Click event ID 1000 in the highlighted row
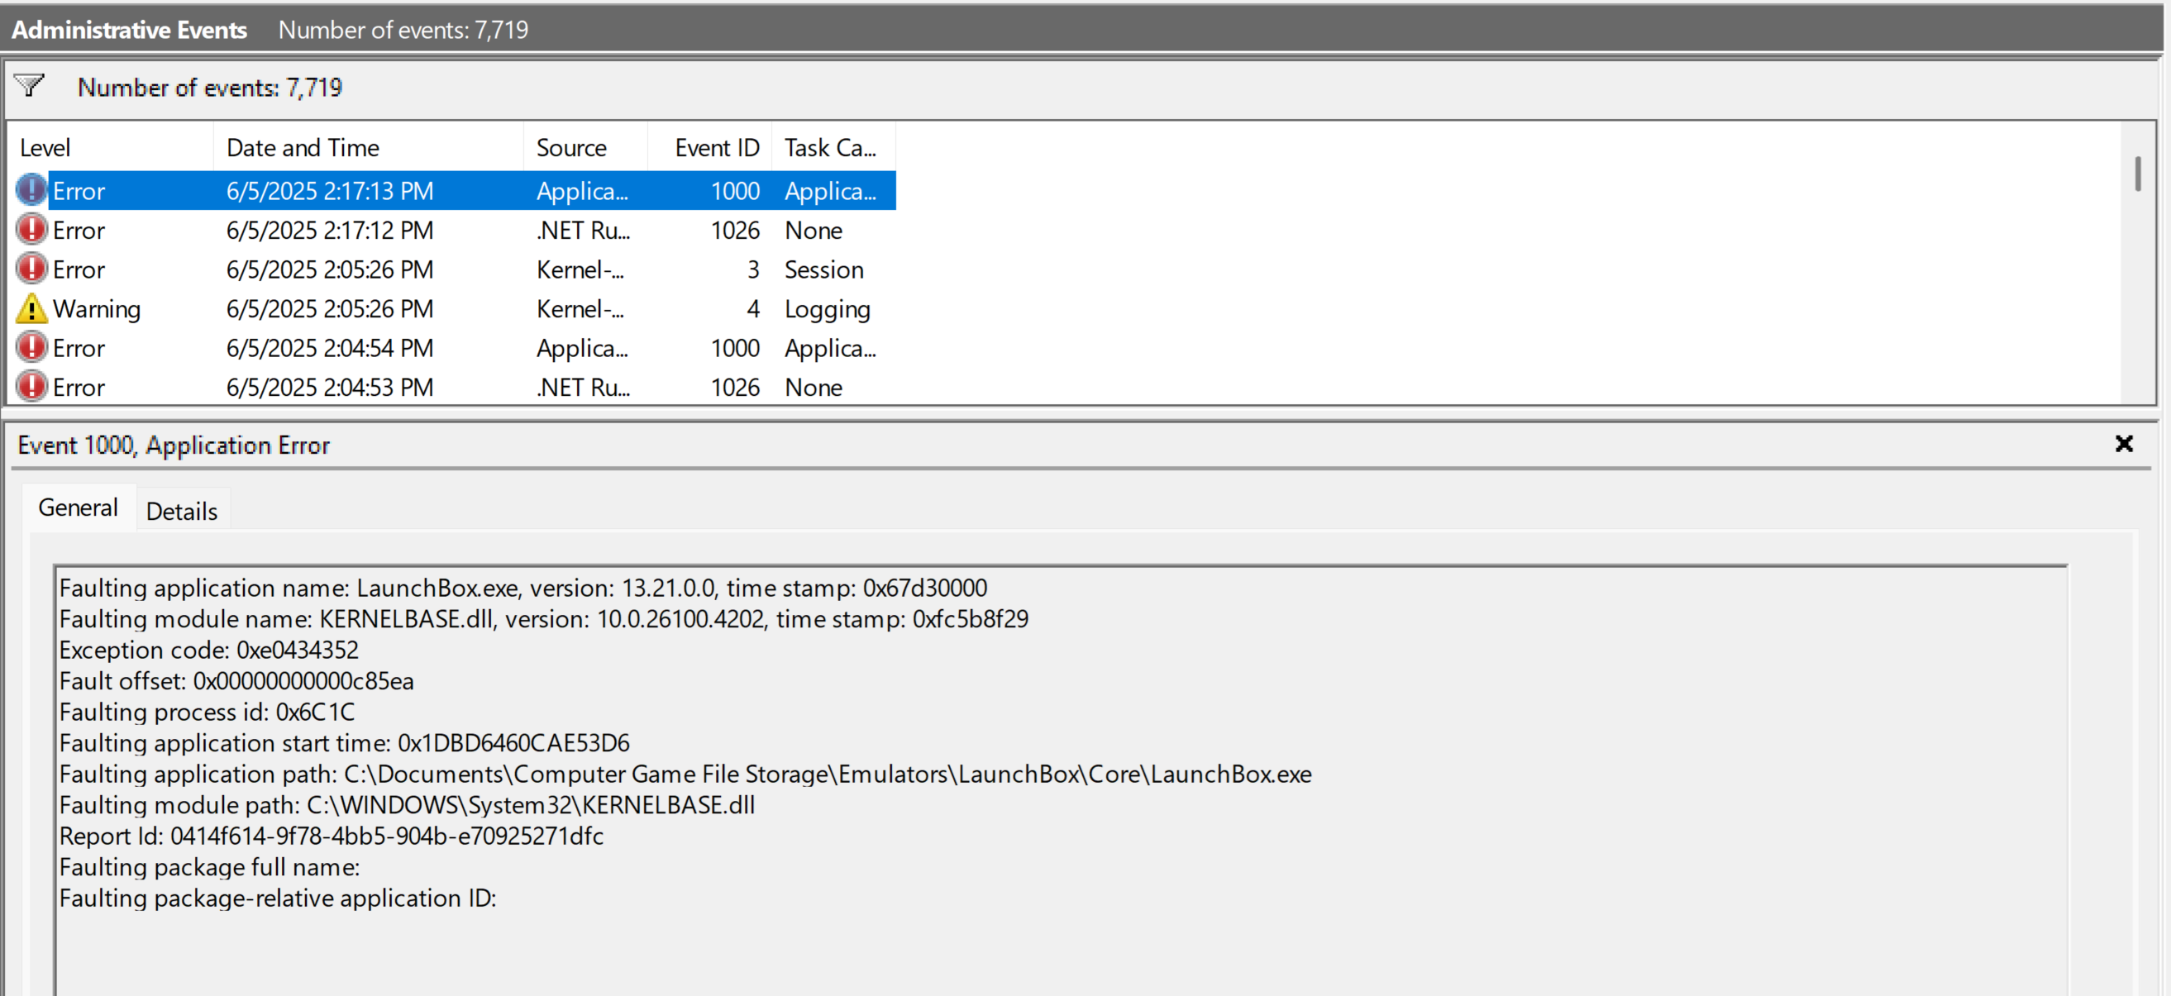 tap(735, 190)
